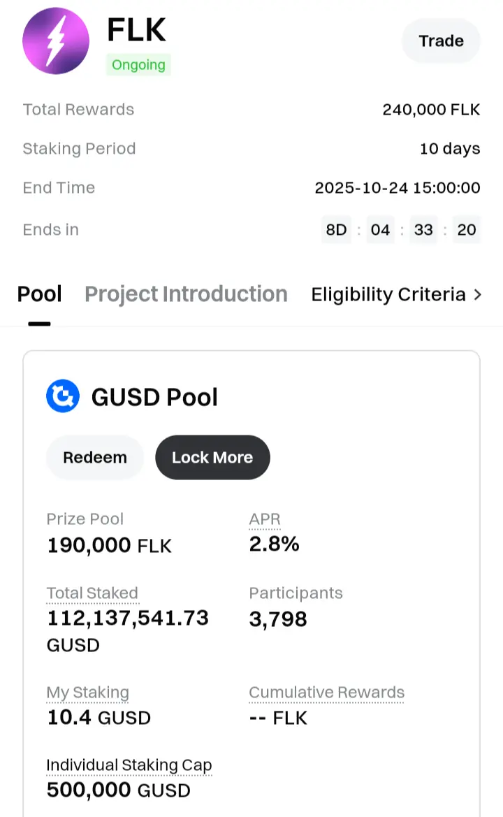Image resolution: width=503 pixels, height=817 pixels.
Task: Tap the Redeem button
Action: pyautogui.click(x=95, y=458)
